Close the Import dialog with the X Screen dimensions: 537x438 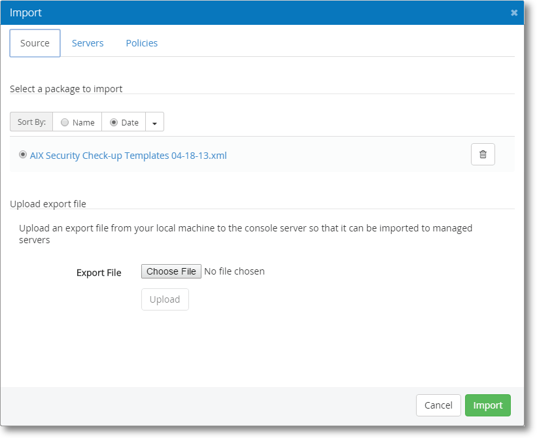point(514,12)
